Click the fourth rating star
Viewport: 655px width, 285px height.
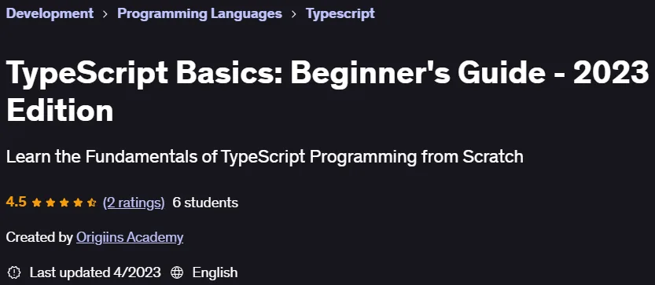tap(78, 203)
